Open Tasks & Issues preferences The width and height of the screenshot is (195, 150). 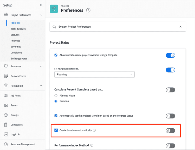coord(18,29)
